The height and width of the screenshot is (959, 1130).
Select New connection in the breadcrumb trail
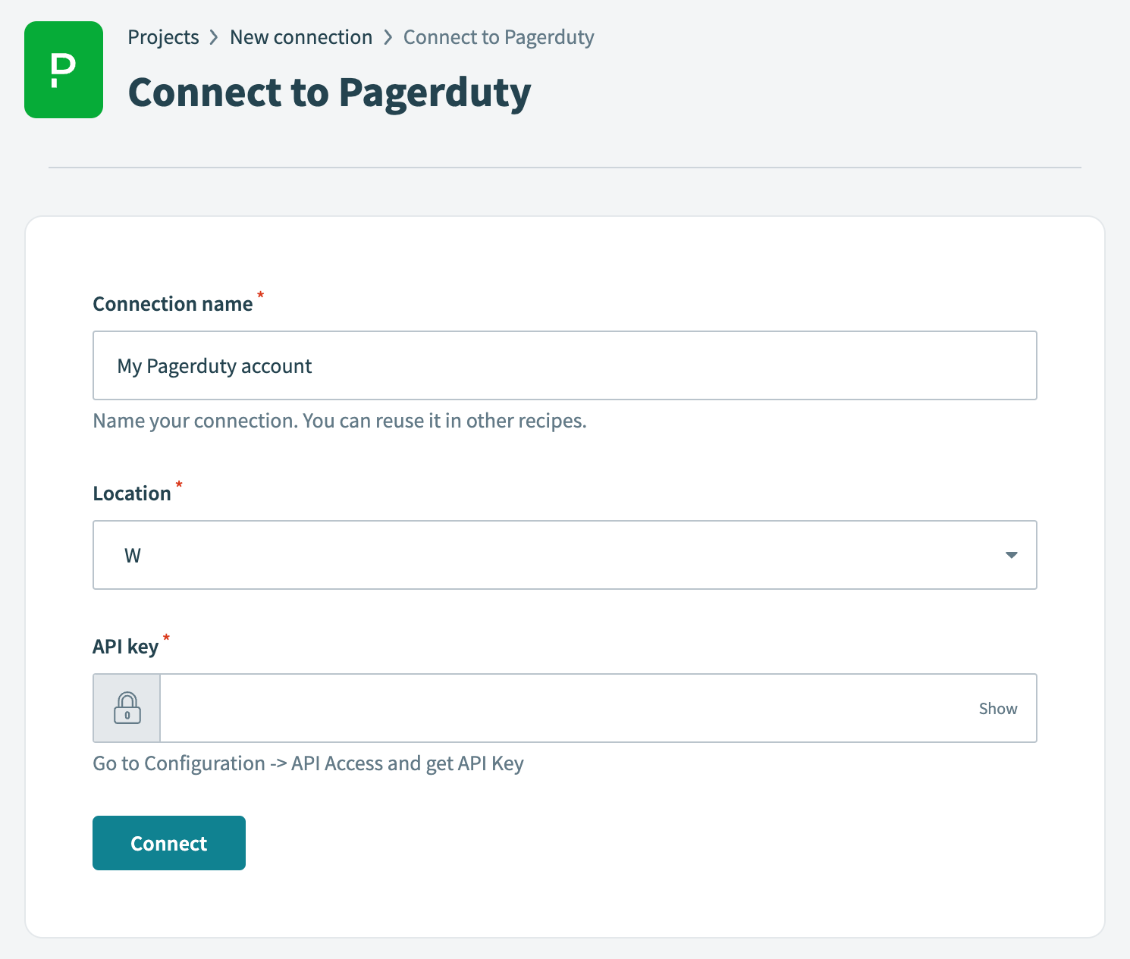pos(301,36)
